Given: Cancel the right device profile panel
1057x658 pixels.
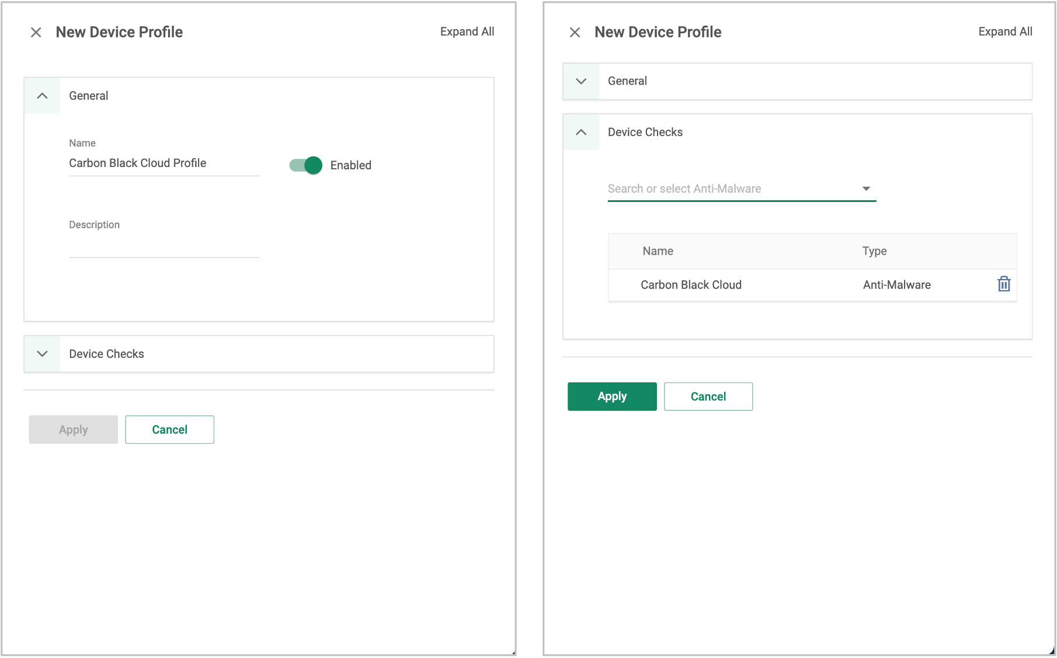Looking at the screenshot, I should [x=708, y=396].
